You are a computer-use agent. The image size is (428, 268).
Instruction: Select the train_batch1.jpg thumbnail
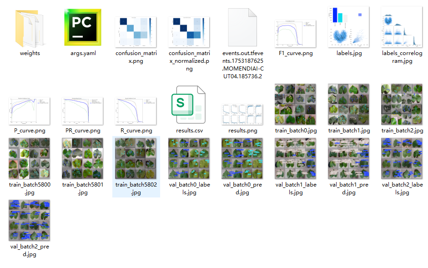348,104
